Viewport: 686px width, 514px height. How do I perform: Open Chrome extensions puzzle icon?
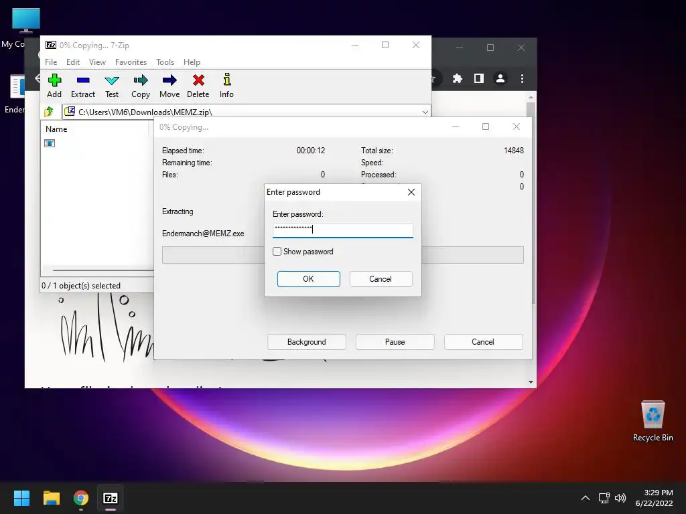click(457, 78)
